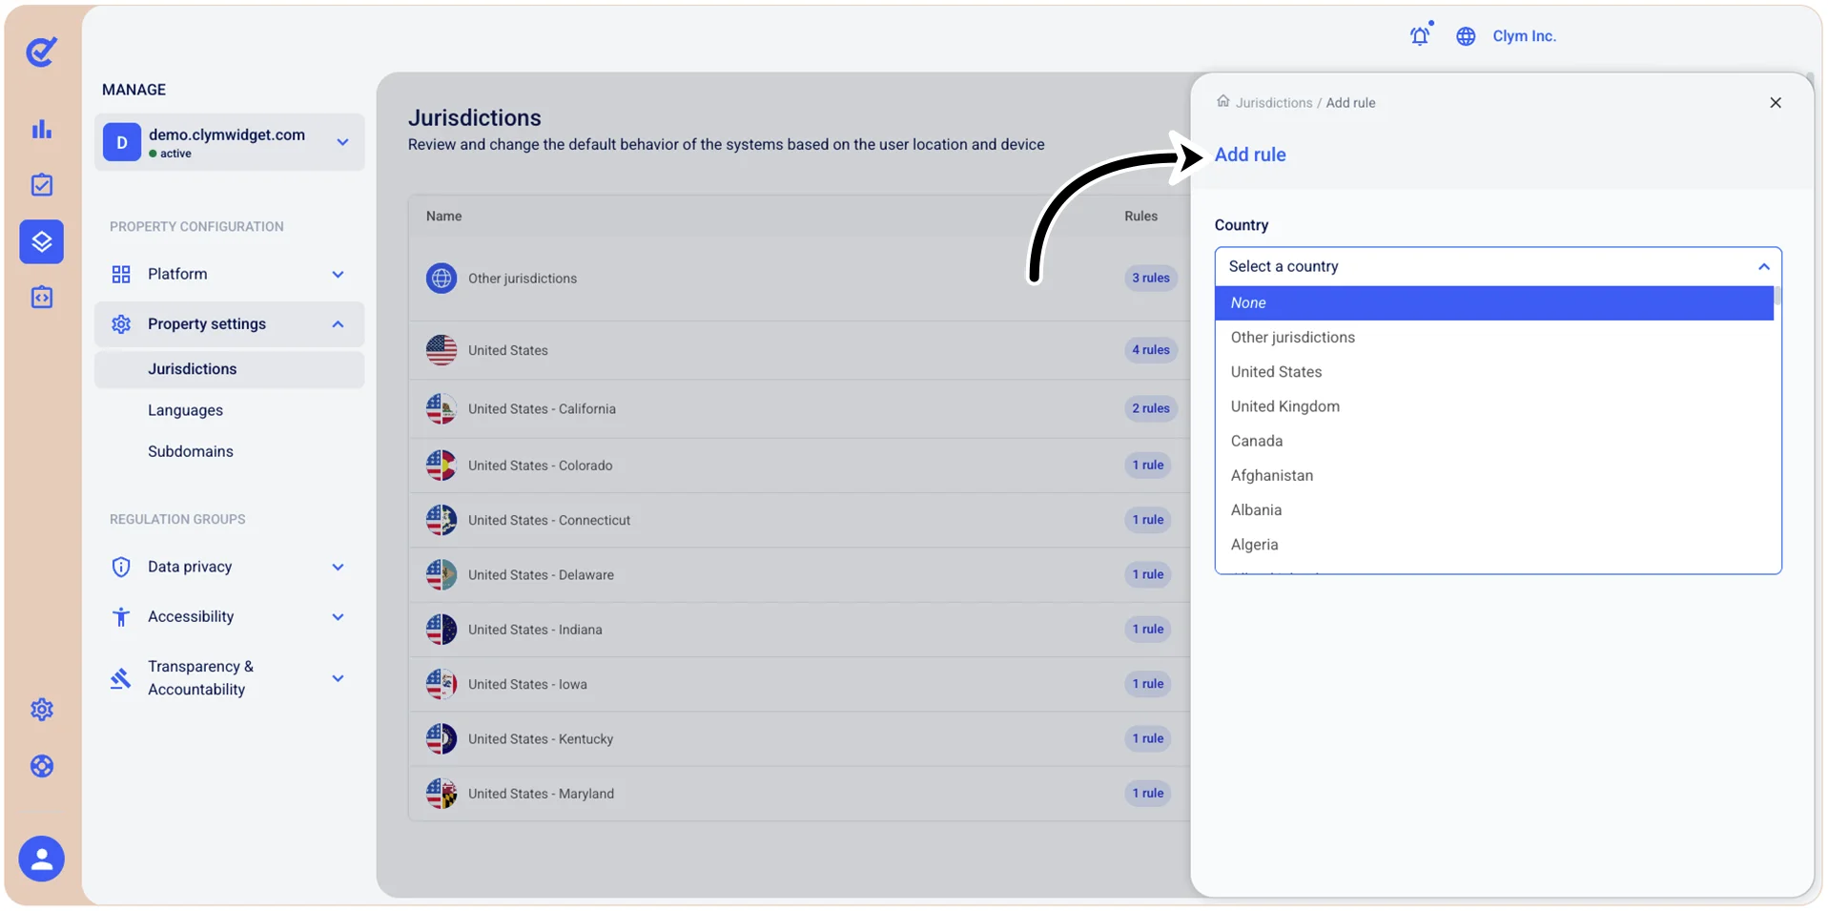Click the home icon in breadcrumb

pos(1222,101)
